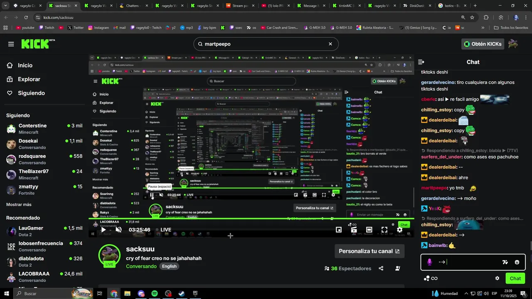Open diabladota's recommended channel
This screenshot has width=532, height=299.
44,261
